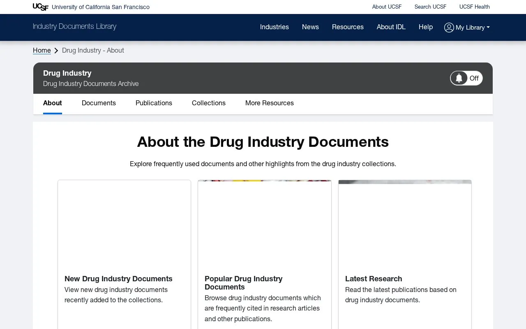Open the Resources menu
The width and height of the screenshot is (526, 329).
(x=348, y=27)
